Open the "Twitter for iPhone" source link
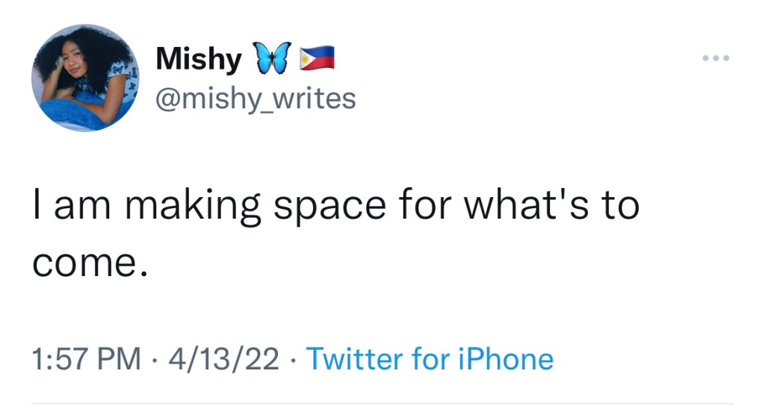Image resolution: width=765 pixels, height=406 pixels. [430, 359]
